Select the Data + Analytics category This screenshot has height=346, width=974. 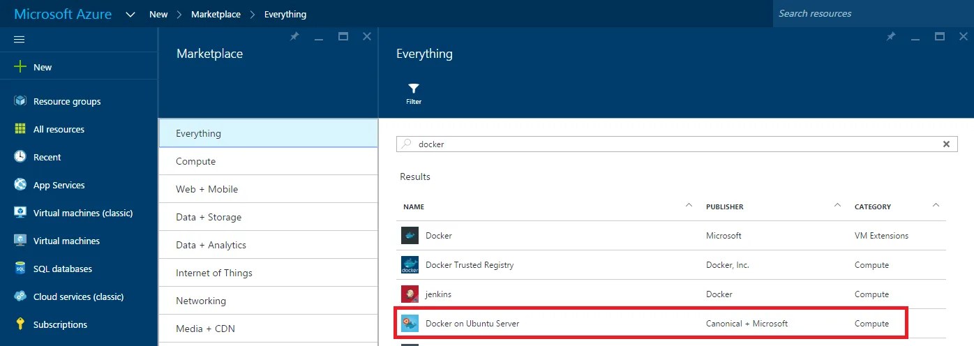pos(268,245)
